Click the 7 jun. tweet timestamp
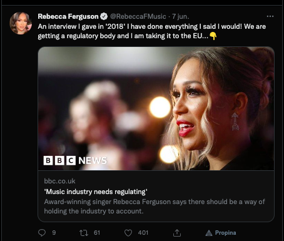Image resolution: width=284 pixels, height=241 pixels. point(181,16)
